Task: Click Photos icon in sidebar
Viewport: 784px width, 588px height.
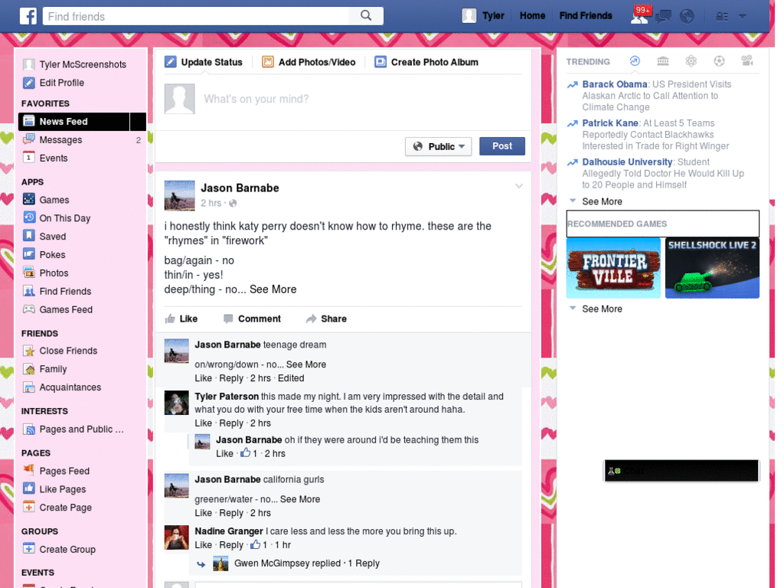Action: 29,273
